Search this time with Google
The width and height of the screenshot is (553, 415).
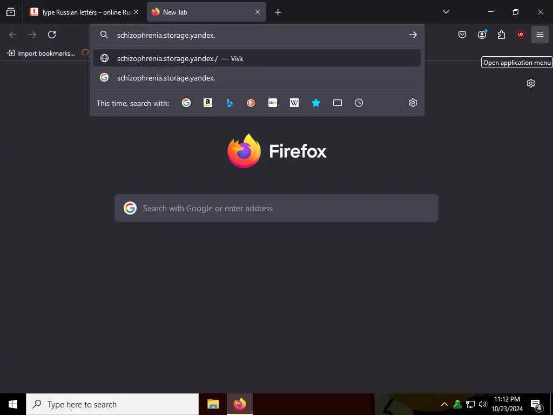(x=186, y=103)
